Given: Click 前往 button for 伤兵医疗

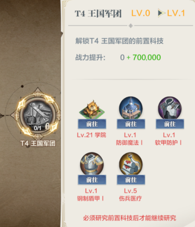Looking at the screenshot, I should [x=131, y=180].
